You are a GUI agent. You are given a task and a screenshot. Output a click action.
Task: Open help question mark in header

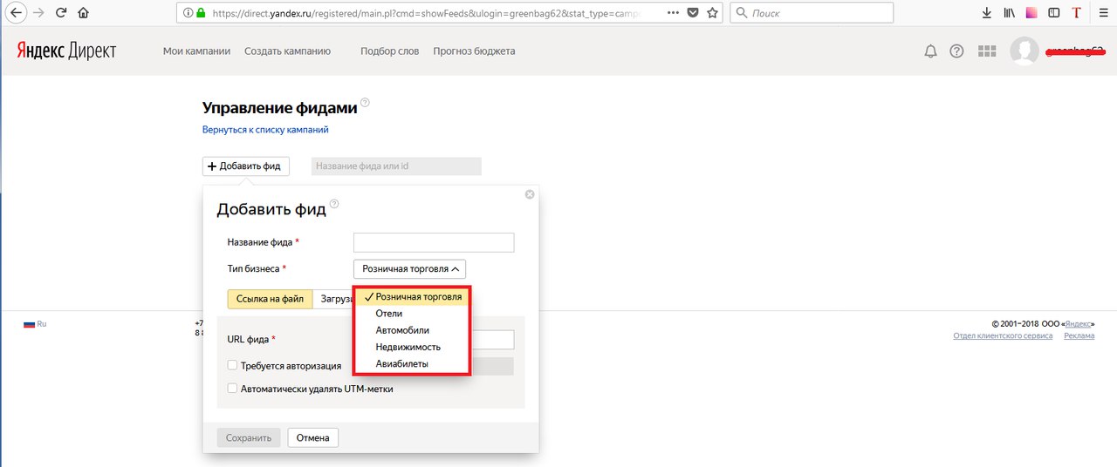(956, 51)
